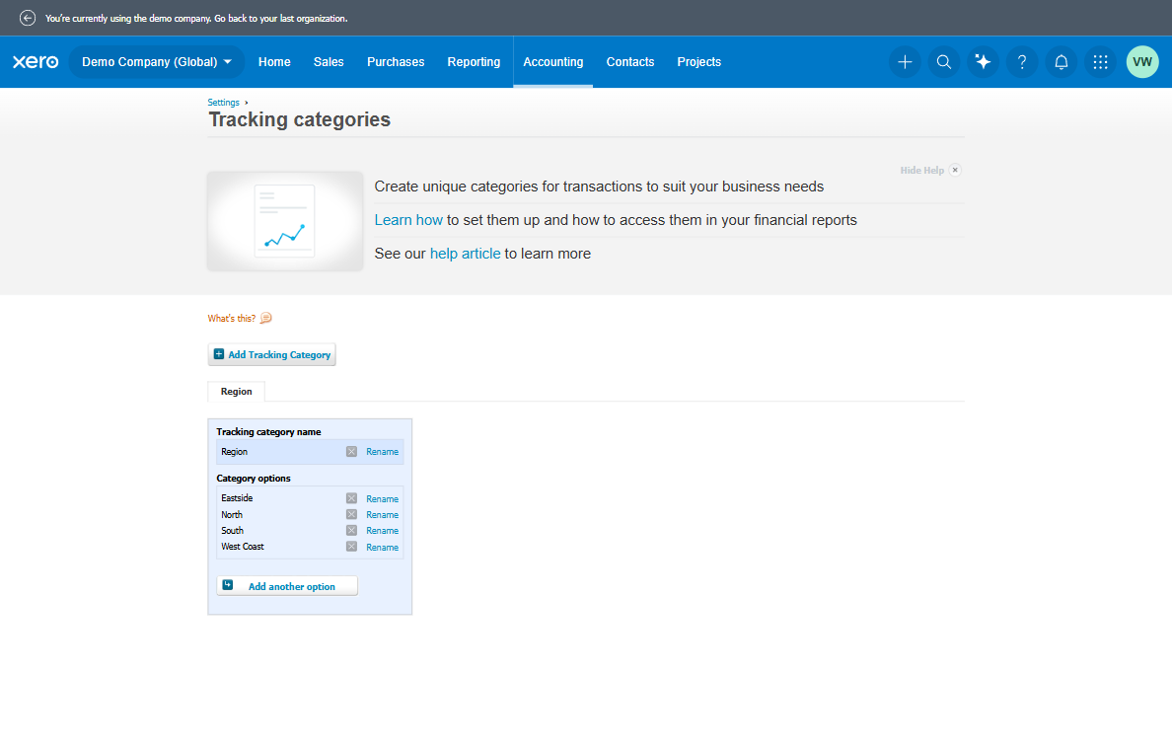
Task: Click the 'Go back to your last organization' text
Action: 281,18
